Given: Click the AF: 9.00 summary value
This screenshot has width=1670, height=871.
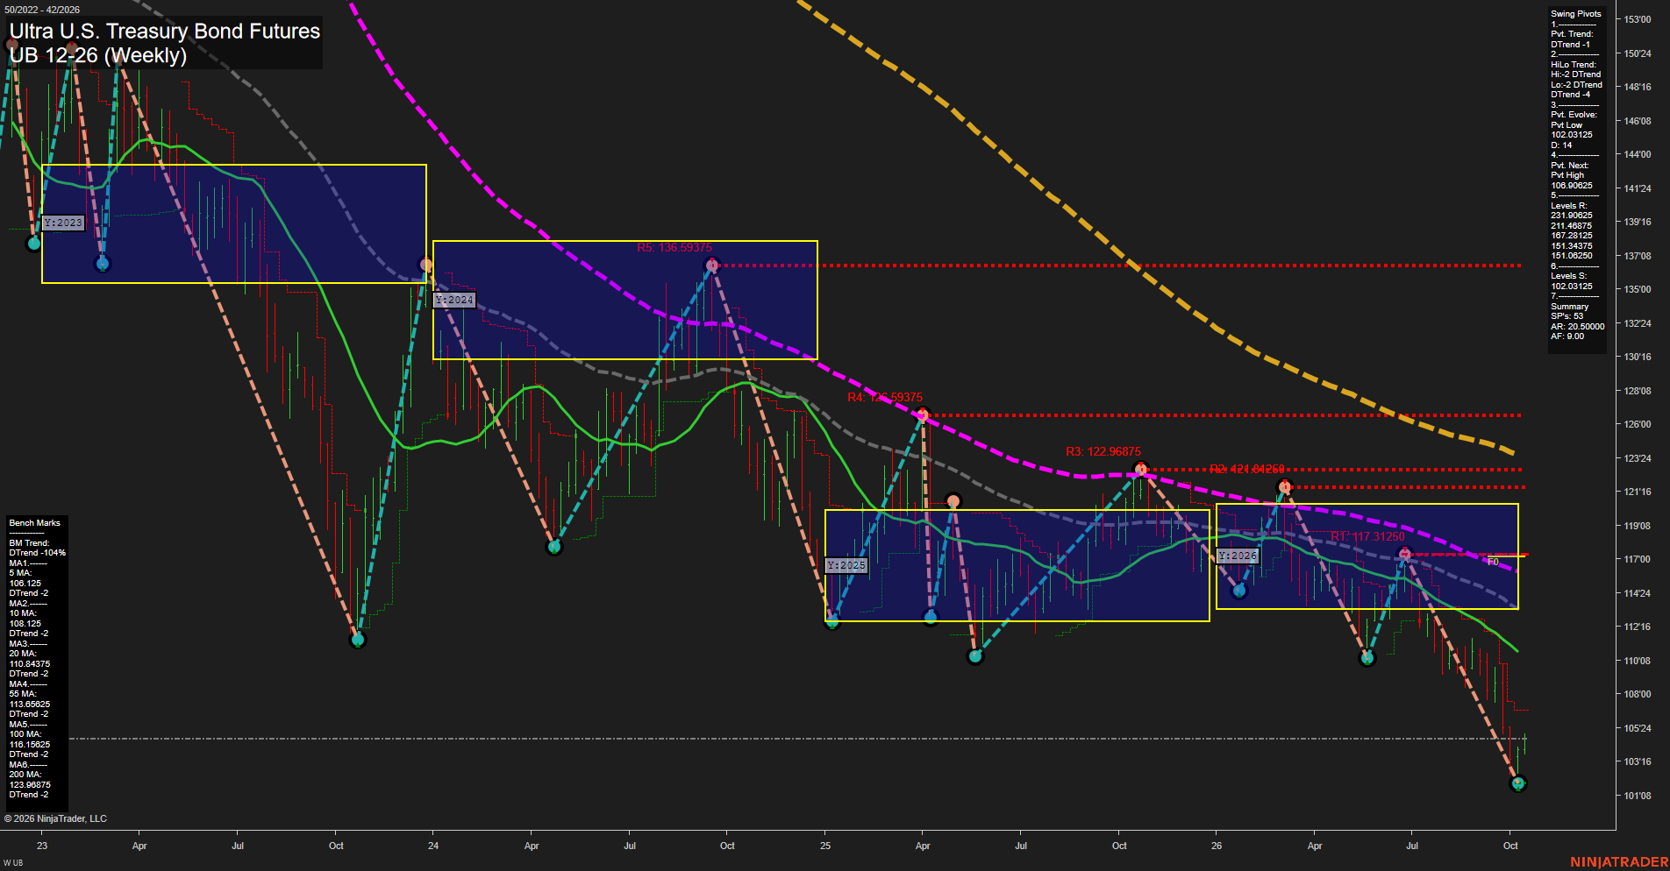Looking at the screenshot, I should click(x=1567, y=336).
